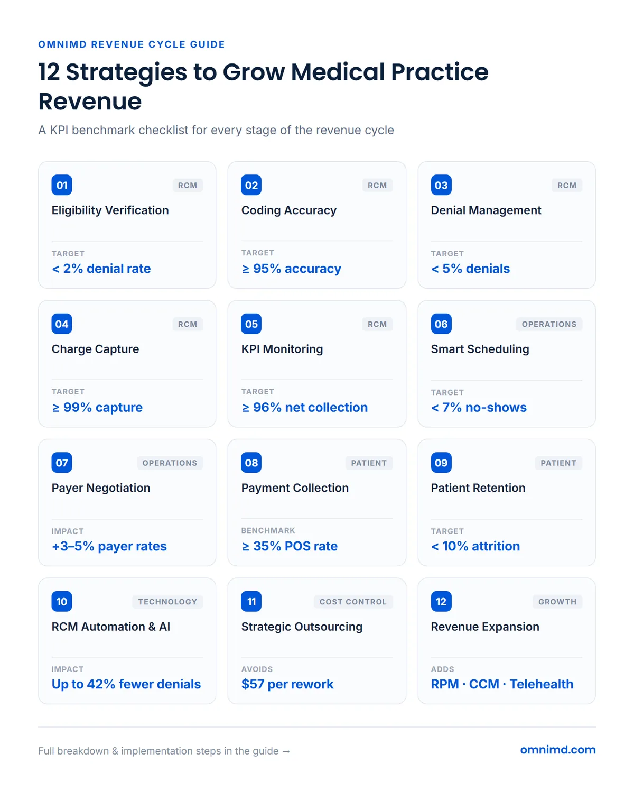Click 'Patient Retention' card title
The image size is (634, 791).
(x=478, y=488)
